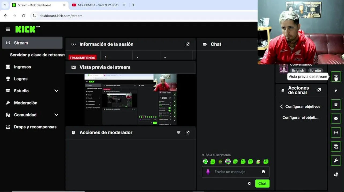Click the stream preview video thumbnail
This screenshot has width=344, height=192.
tap(130, 99)
